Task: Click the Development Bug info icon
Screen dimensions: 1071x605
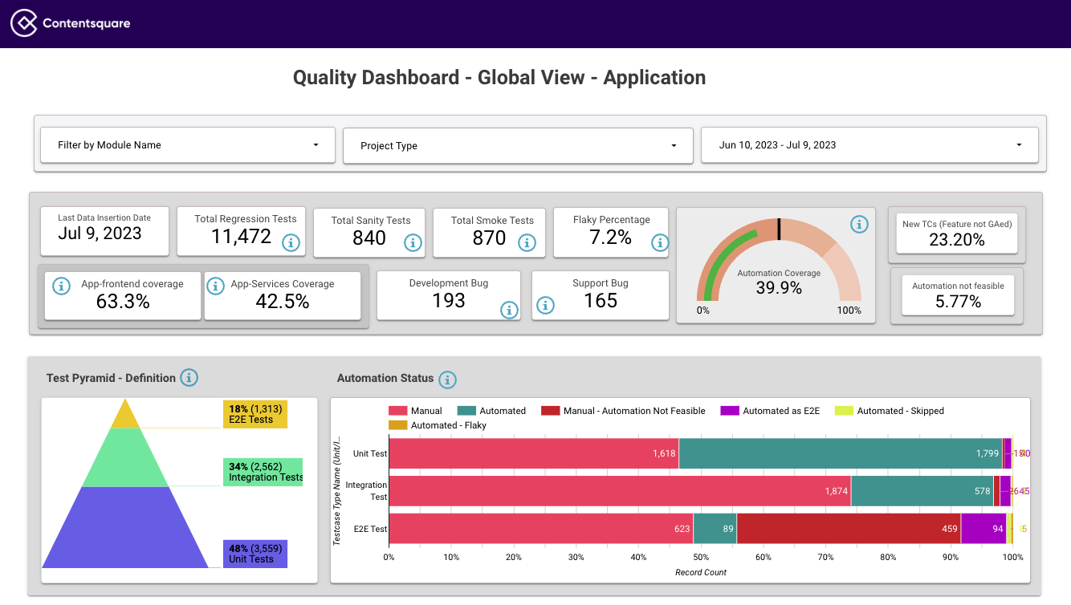Action: click(x=508, y=311)
